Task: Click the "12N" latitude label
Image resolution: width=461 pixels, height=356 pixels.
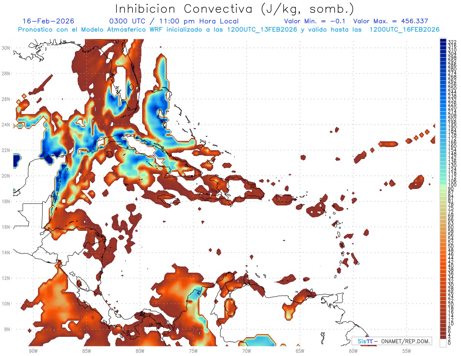Action: pyautogui.click(x=7, y=278)
